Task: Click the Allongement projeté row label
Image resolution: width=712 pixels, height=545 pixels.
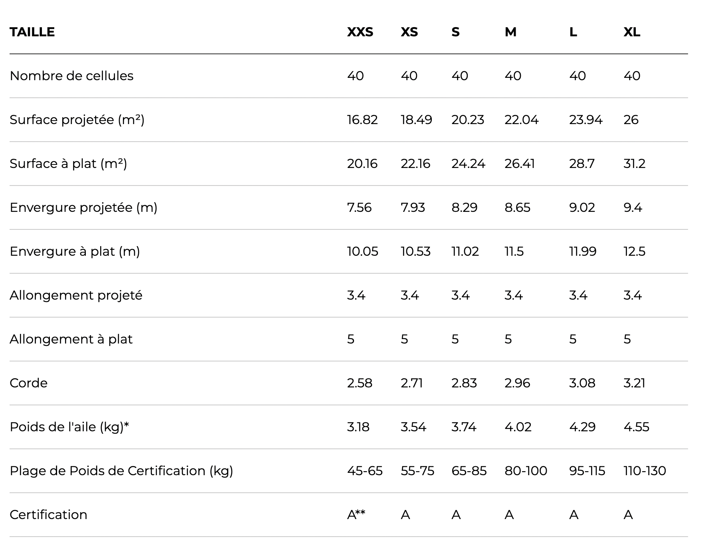Action: [x=76, y=295]
